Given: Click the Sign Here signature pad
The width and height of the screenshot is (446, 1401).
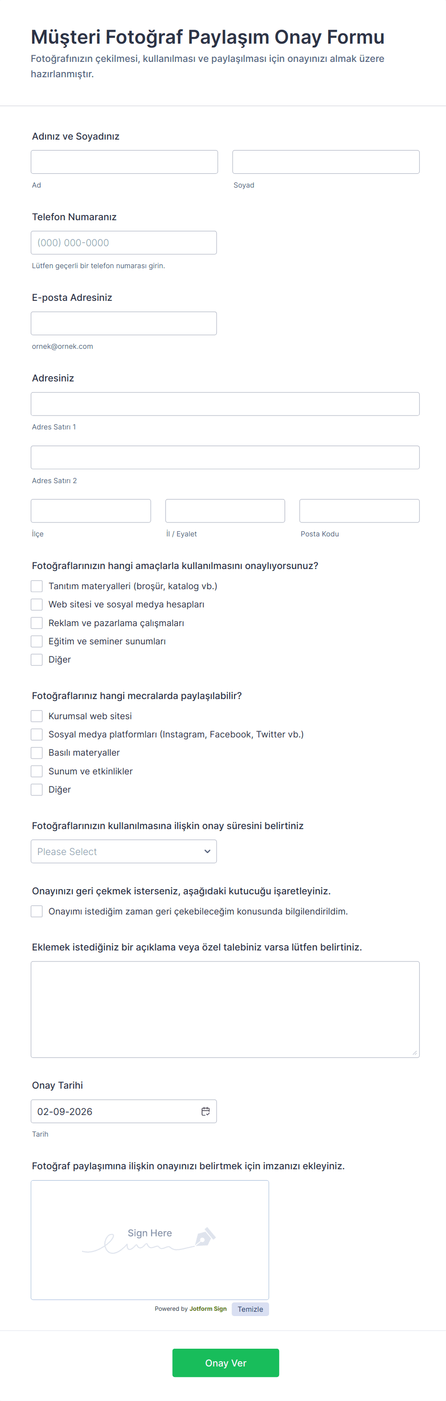Looking at the screenshot, I should coord(150,1239).
